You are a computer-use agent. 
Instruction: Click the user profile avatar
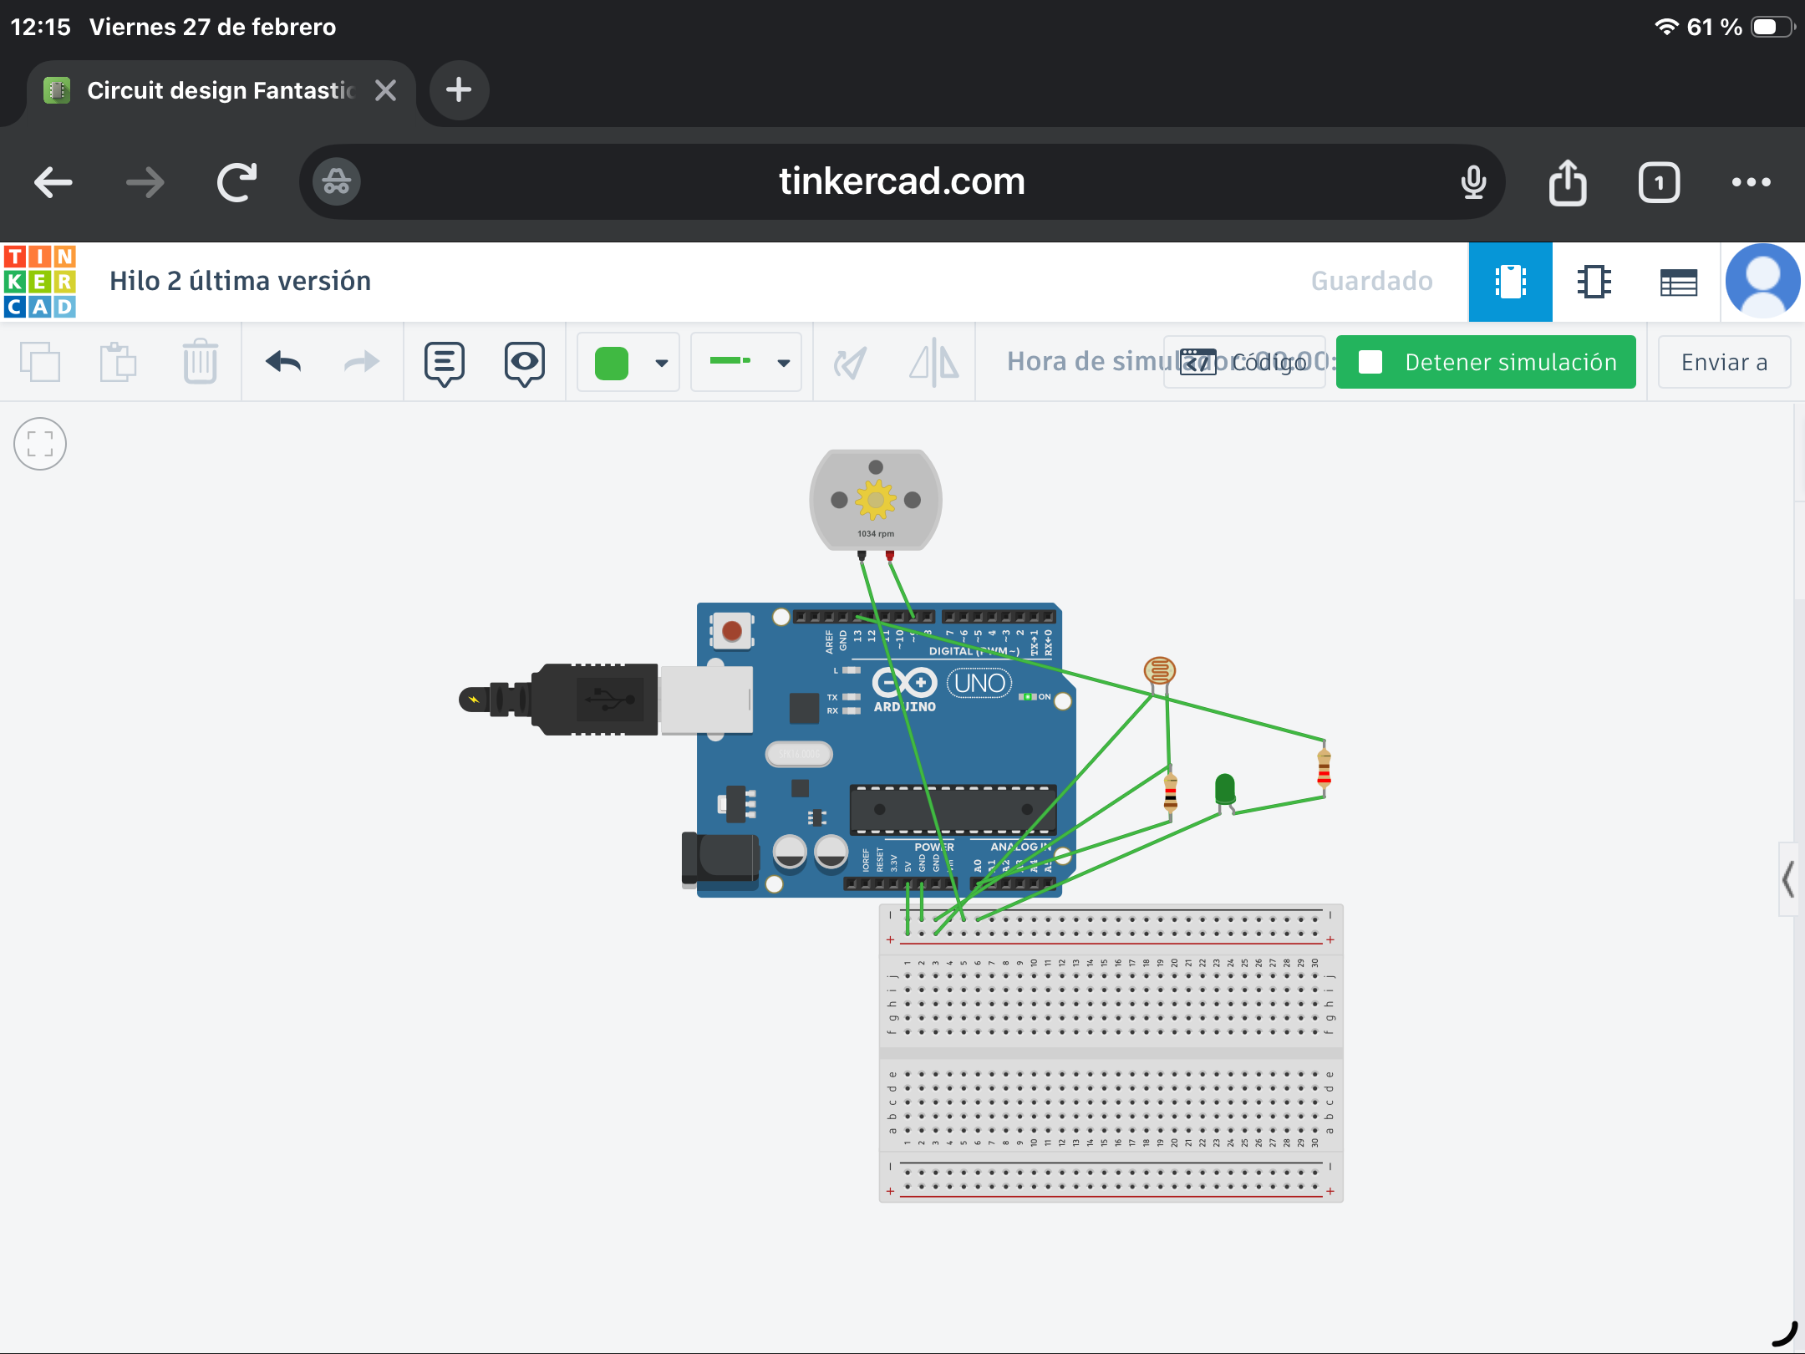1762,282
